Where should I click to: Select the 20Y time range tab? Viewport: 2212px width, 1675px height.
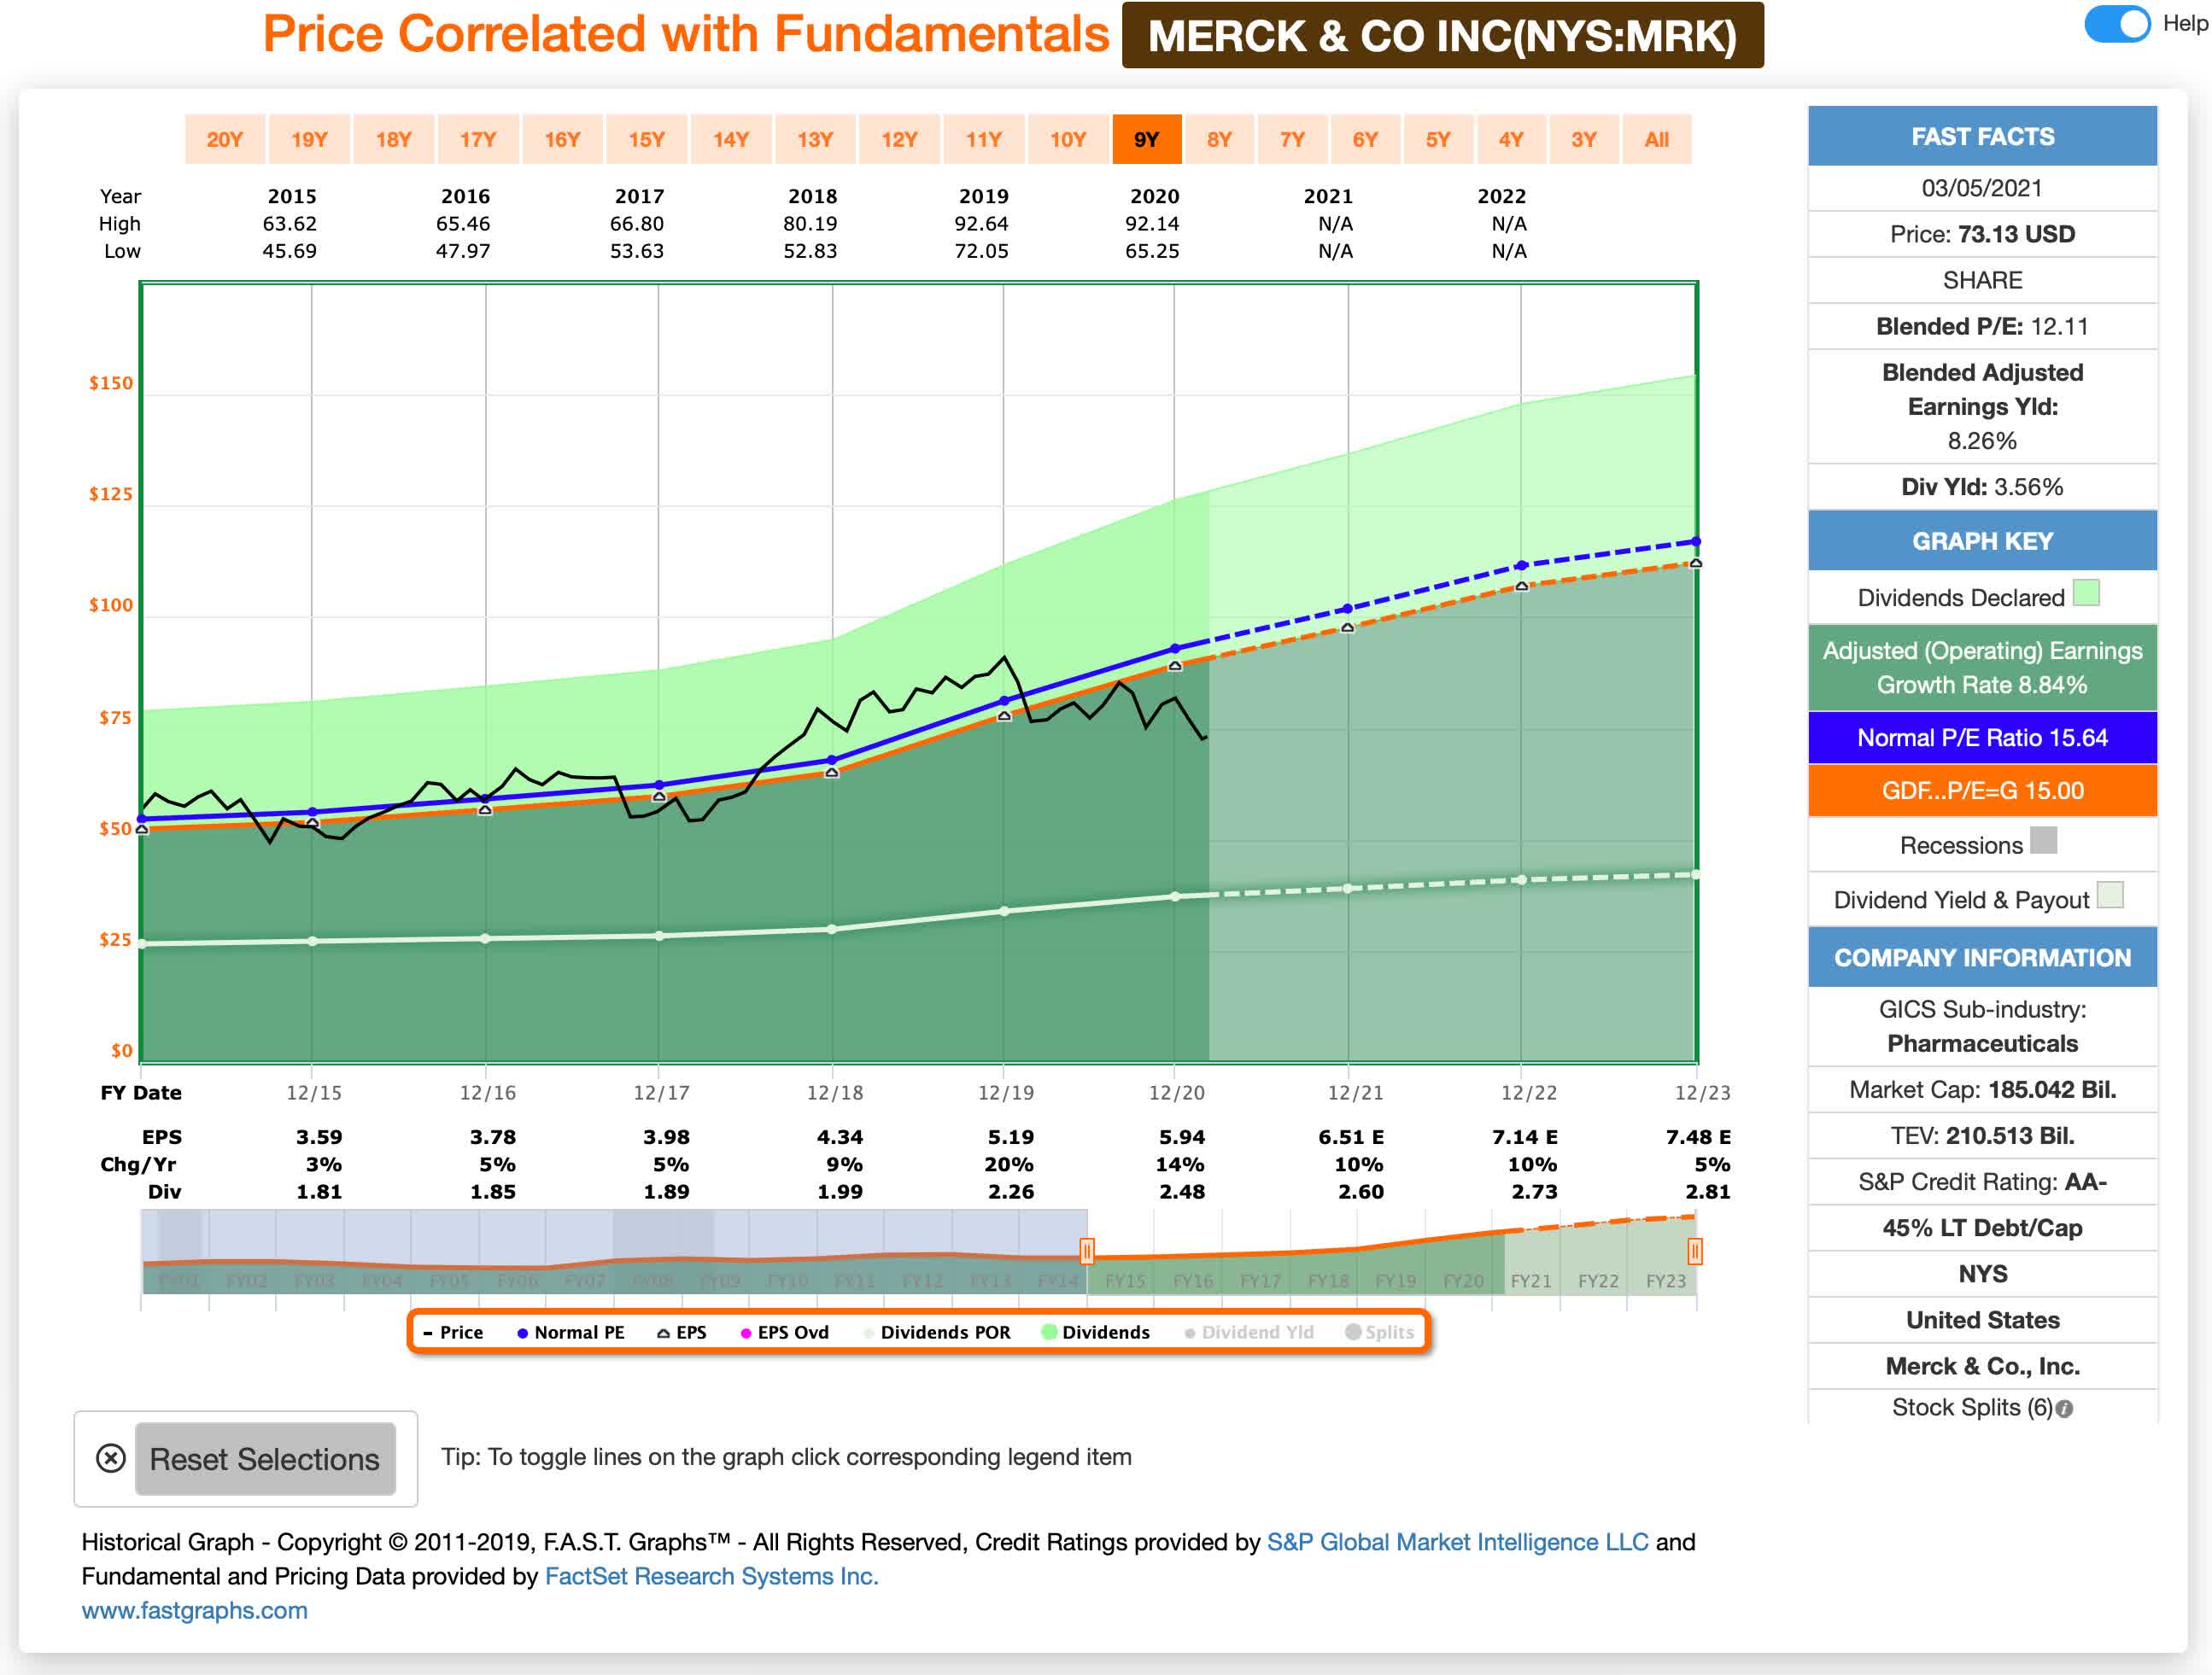click(x=225, y=139)
